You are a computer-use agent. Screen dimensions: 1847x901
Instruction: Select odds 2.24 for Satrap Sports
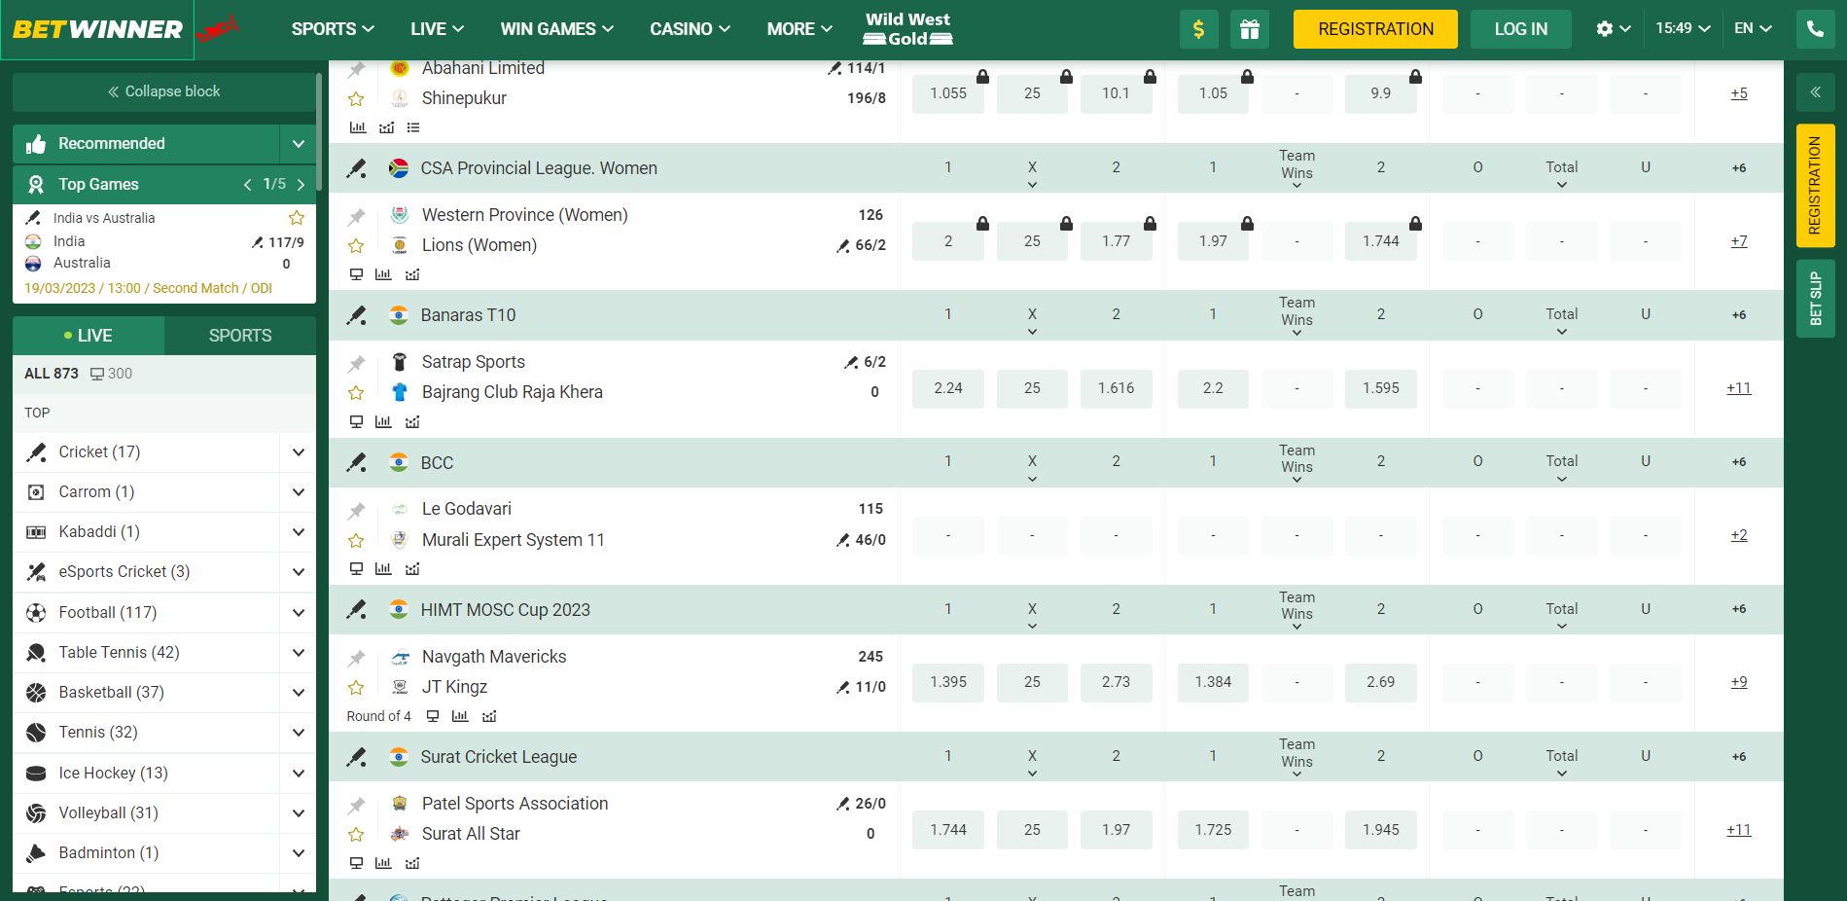coord(948,388)
